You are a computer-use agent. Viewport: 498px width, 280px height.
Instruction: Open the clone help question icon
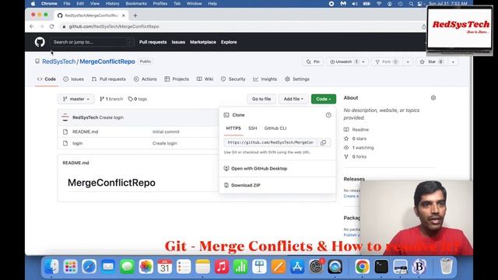tap(328, 115)
